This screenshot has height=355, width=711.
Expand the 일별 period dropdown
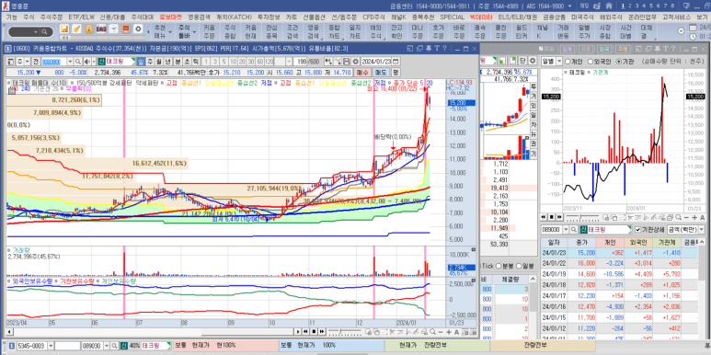pyautogui.click(x=559, y=62)
